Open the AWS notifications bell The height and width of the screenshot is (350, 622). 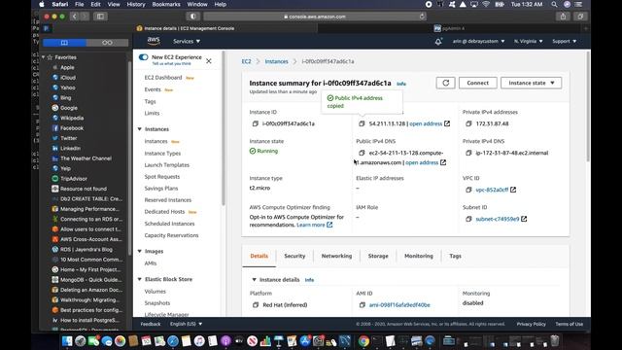[x=438, y=41]
